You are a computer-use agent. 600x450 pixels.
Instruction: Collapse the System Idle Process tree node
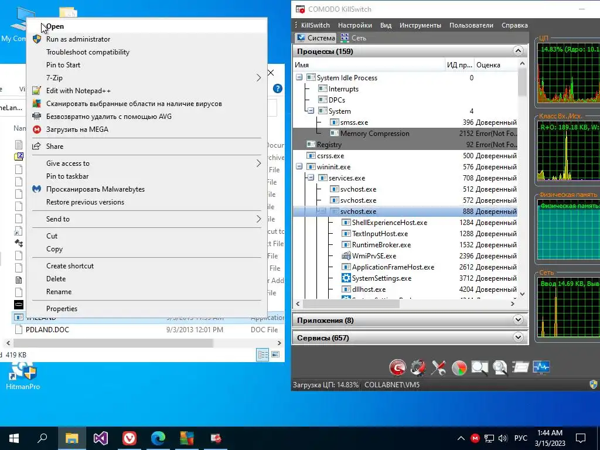point(299,77)
